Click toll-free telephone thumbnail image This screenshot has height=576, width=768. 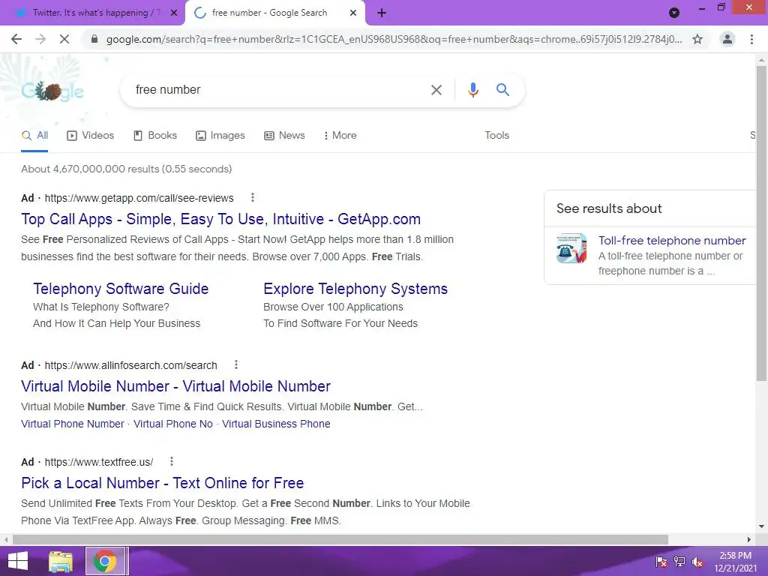pyautogui.click(x=571, y=248)
